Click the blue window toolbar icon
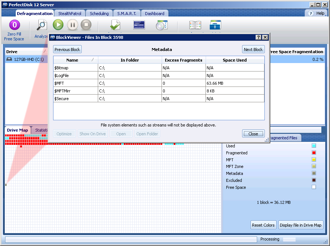The height and width of the screenshot is (246, 330). [139, 25]
